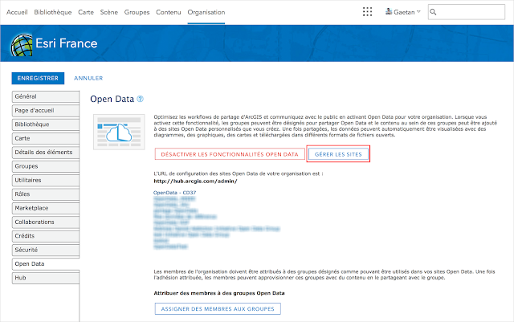Click Désactiver les fonctionnalités Open Data button

coord(230,154)
